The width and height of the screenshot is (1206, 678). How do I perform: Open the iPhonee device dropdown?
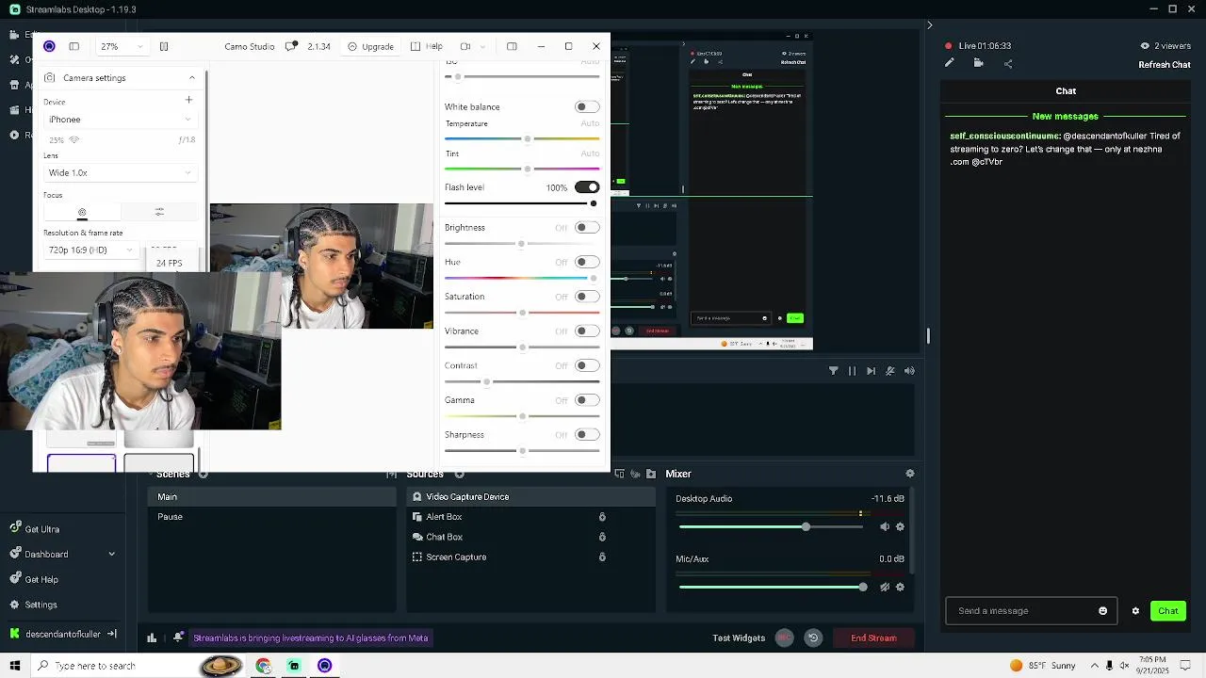[120, 120]
